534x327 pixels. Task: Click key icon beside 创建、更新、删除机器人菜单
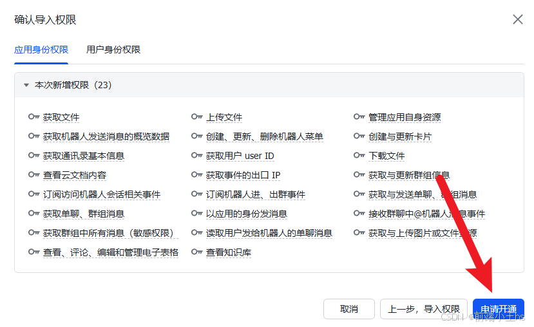click(x=197, y=136)
